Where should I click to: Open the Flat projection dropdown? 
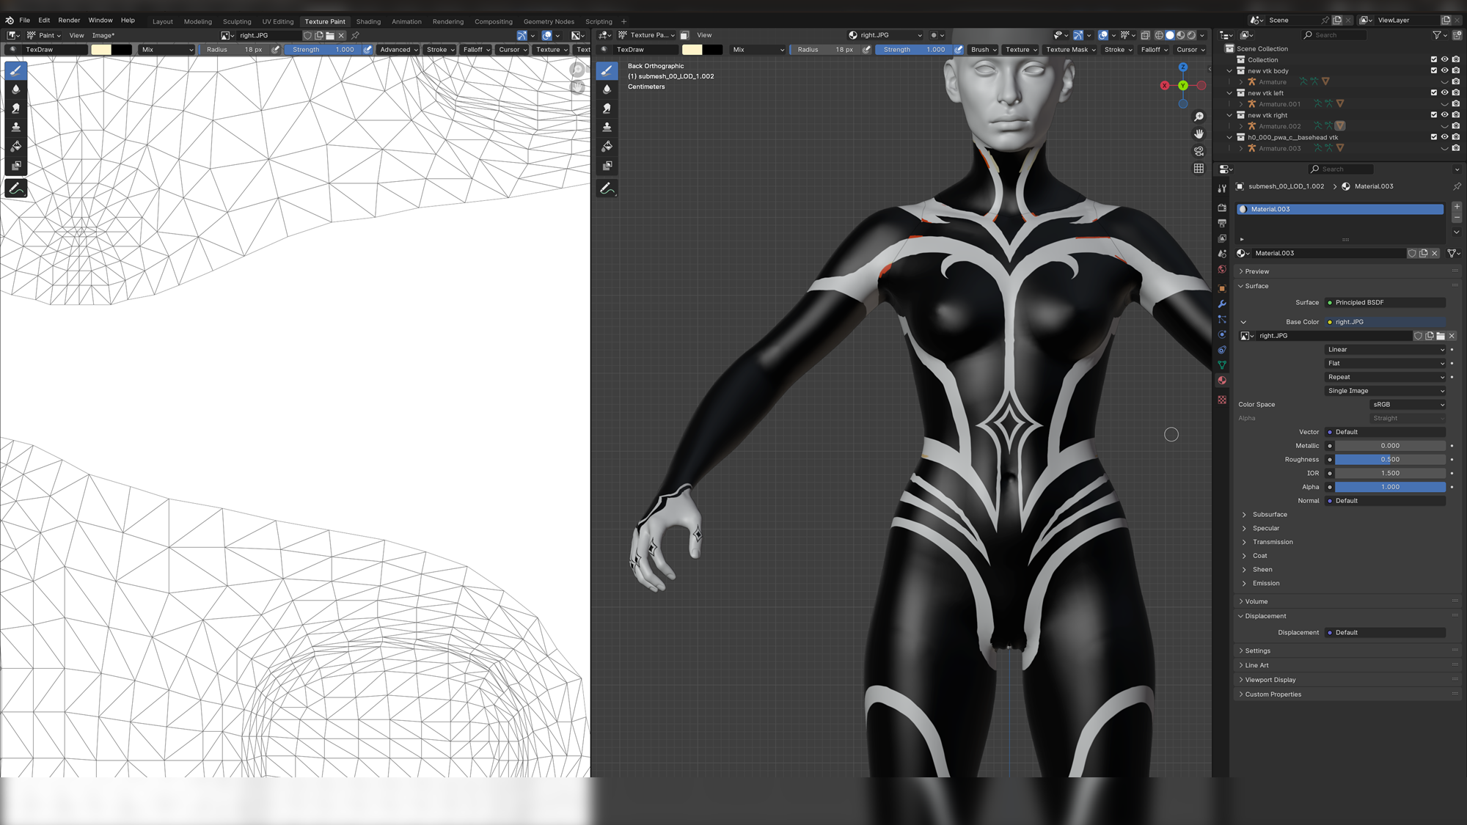pyautogui.click(x=1385, y=364)
